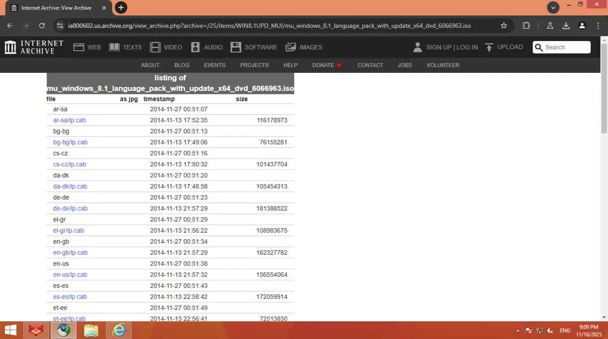This screenshot has height=339, width=608.
Task: Click the network icon in system tray
Action: tap(540, 330)
